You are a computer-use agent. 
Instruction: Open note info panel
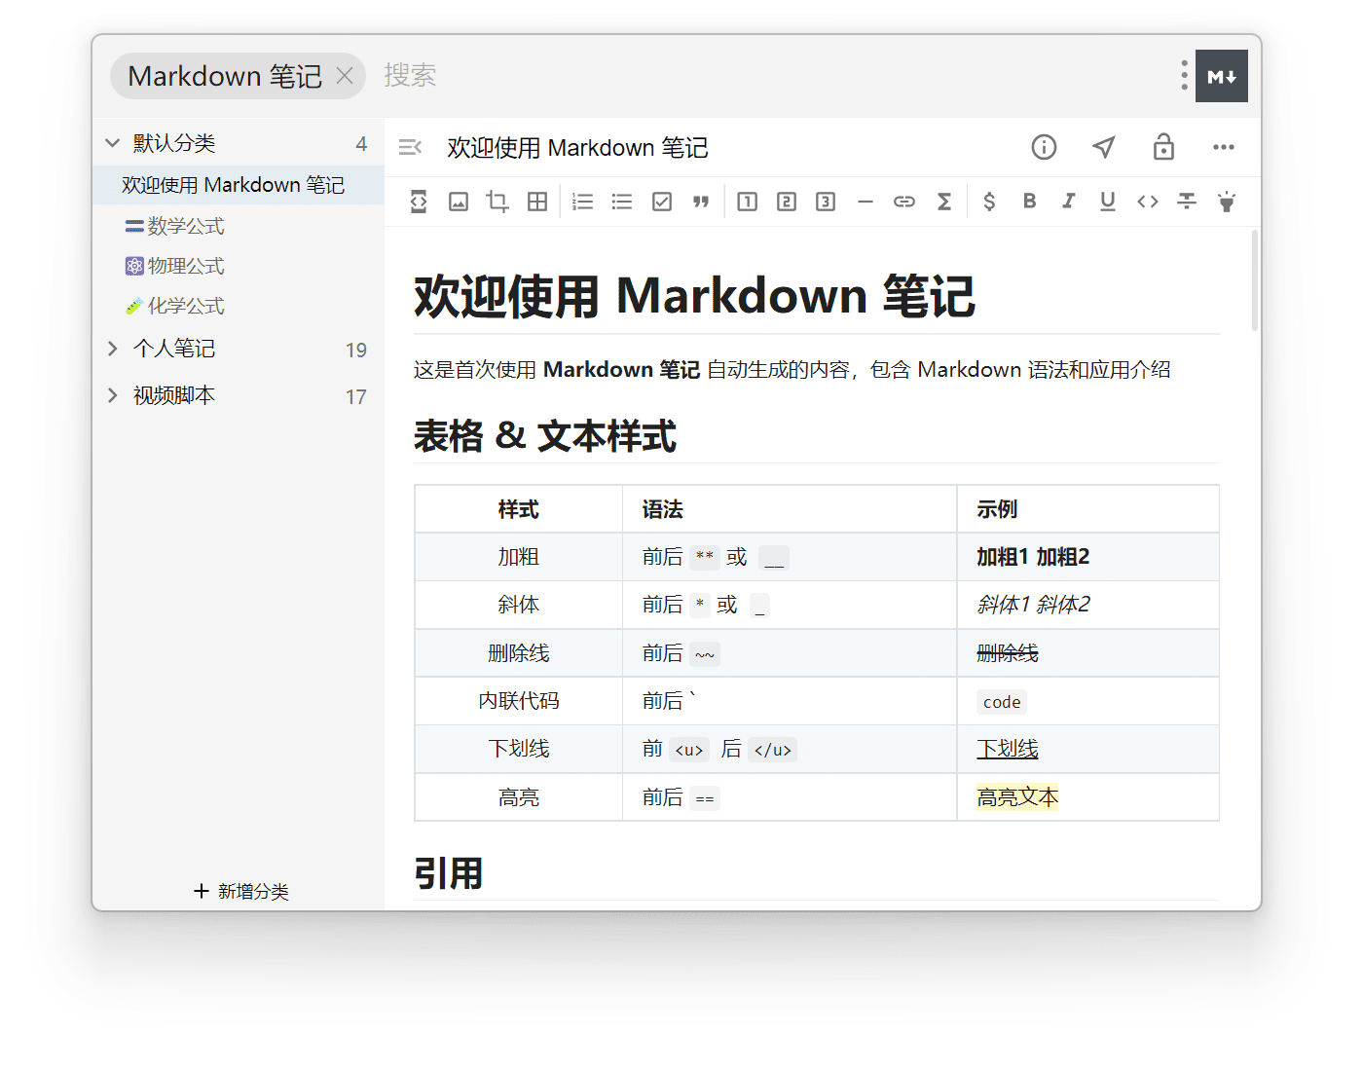[1044, 147]
